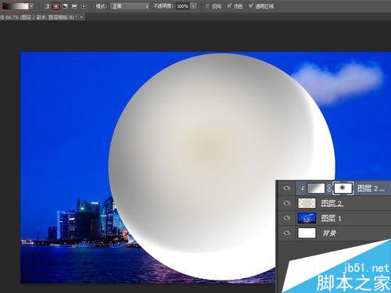Hide the 图层 2 layer
Viewport: 391px width, 293px height.
tap(287, 202)
